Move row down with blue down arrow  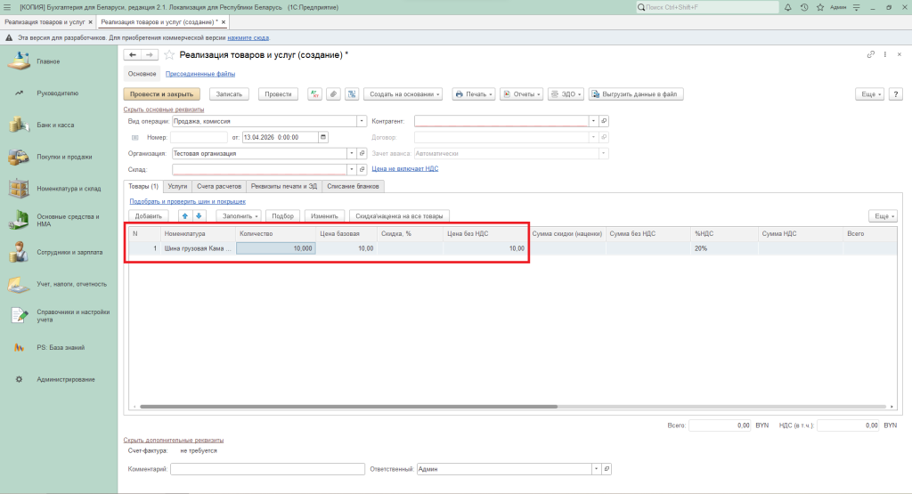199,215
